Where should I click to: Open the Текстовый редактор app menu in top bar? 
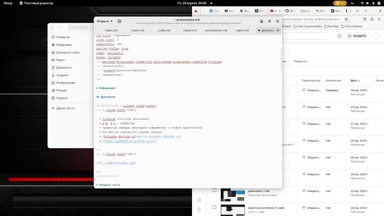point(36,3)
